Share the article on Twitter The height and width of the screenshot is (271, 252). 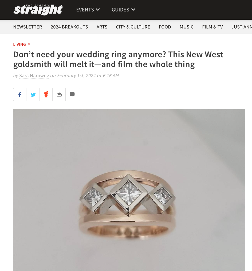point(33,95)
